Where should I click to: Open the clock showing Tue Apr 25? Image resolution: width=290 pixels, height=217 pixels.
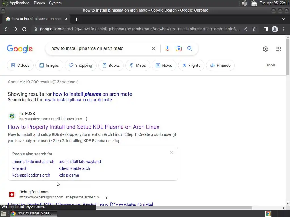point(274,3)
